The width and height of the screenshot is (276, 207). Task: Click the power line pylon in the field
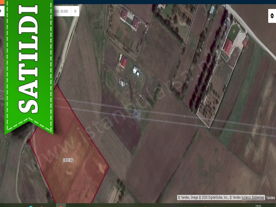137,115
